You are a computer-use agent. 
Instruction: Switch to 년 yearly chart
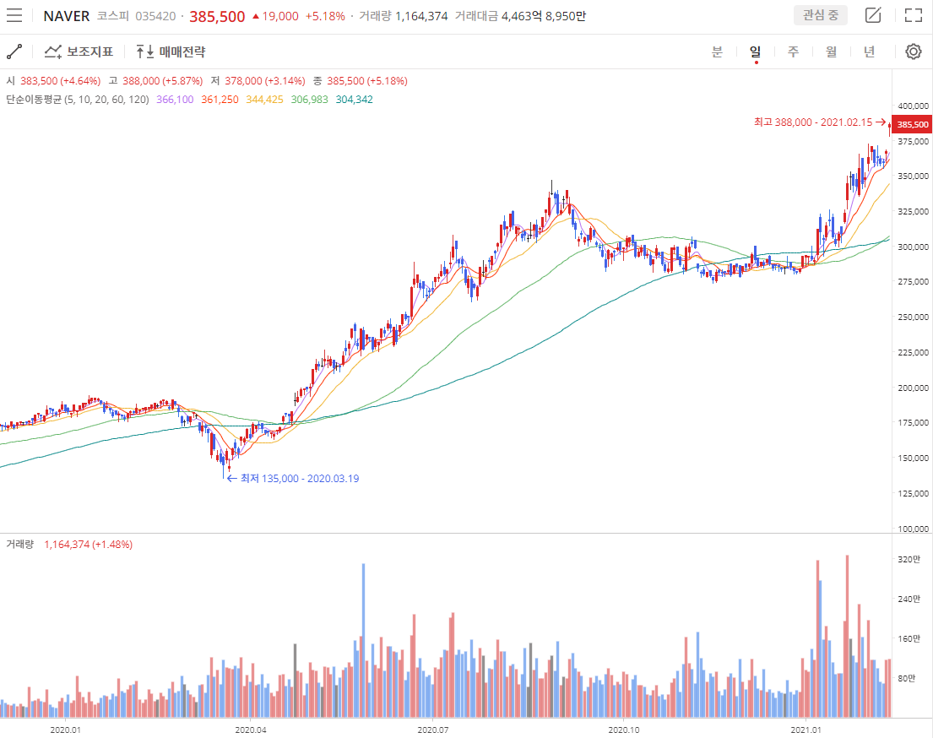(870, 52)
